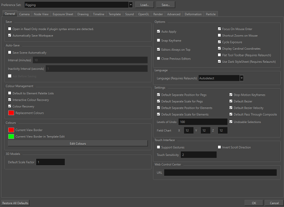
Task: Enable Support Gestures
Action: click(x=158, y=147)
